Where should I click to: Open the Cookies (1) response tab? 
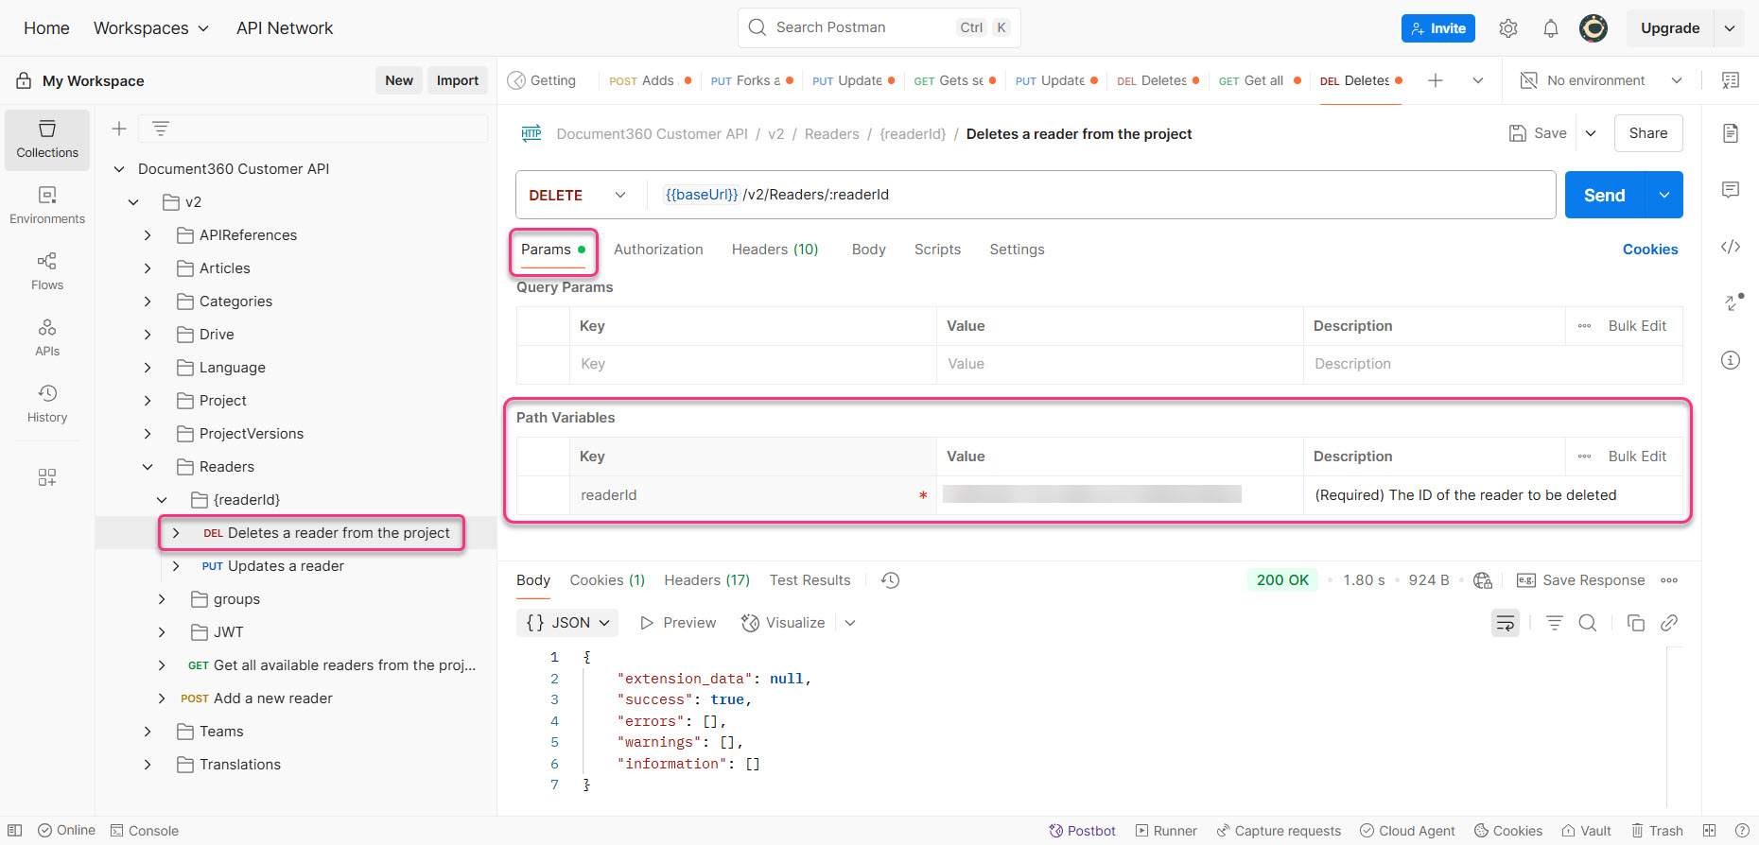(607, 580)
